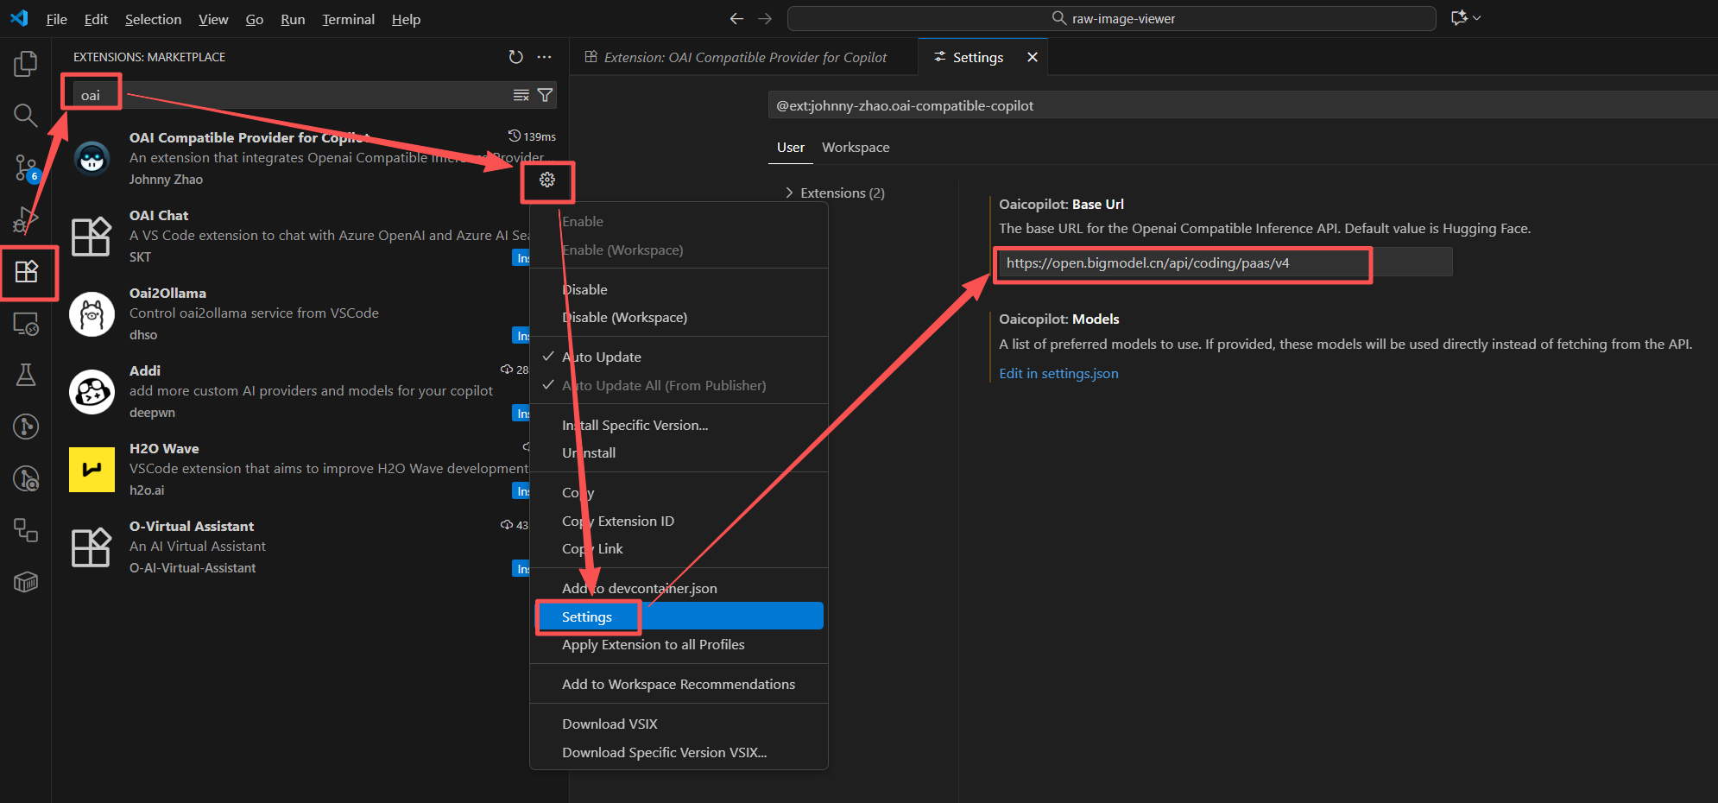The width and height of the screenshot is (1718, 803).
Task: Open the Extensions view icon
Action: pos(26,272)
